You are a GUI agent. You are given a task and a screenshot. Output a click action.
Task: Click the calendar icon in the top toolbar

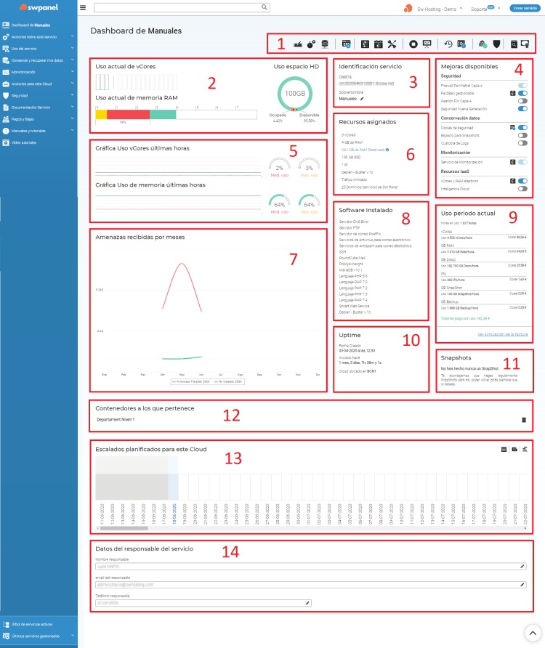[x=379, y=44]
